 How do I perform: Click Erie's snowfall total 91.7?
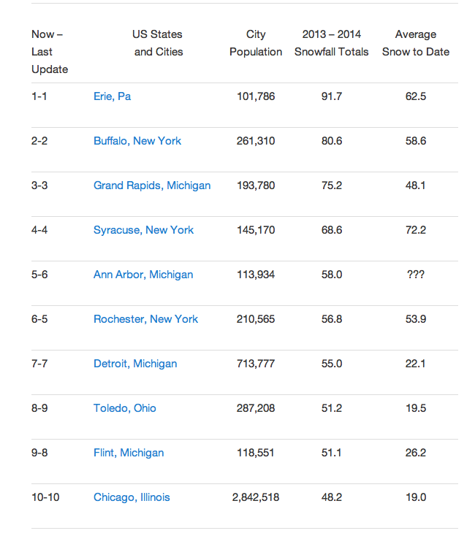point(332,96)
